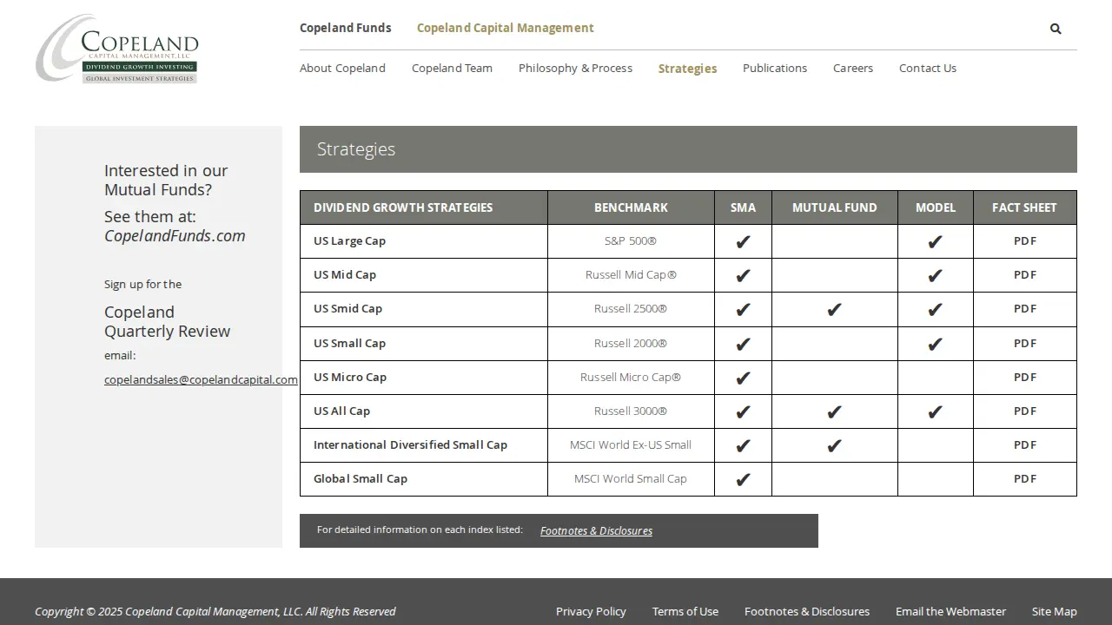This screenshot has width=1112, height=625.
Task: Download US Mid Cap fact sheet PDF
Action: 1025,274
